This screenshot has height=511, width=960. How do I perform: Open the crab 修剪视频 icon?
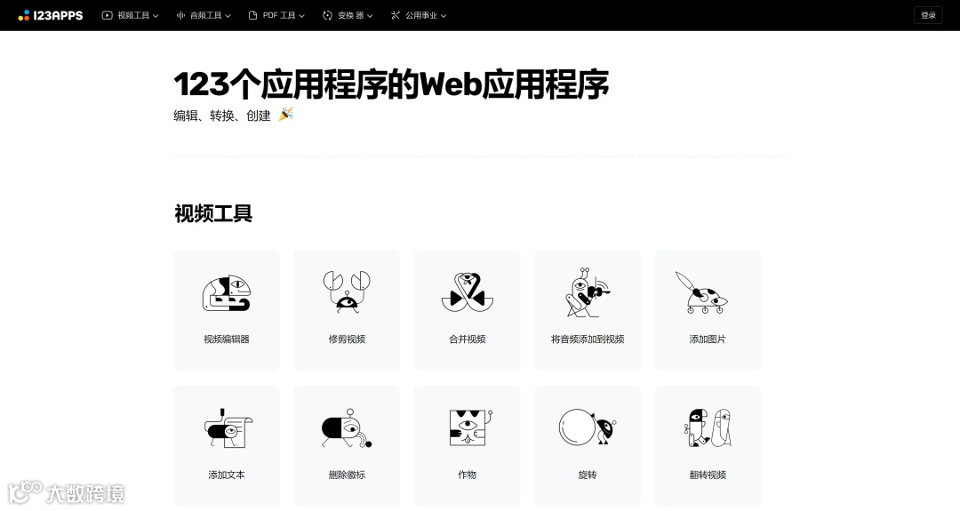[347, 291]
